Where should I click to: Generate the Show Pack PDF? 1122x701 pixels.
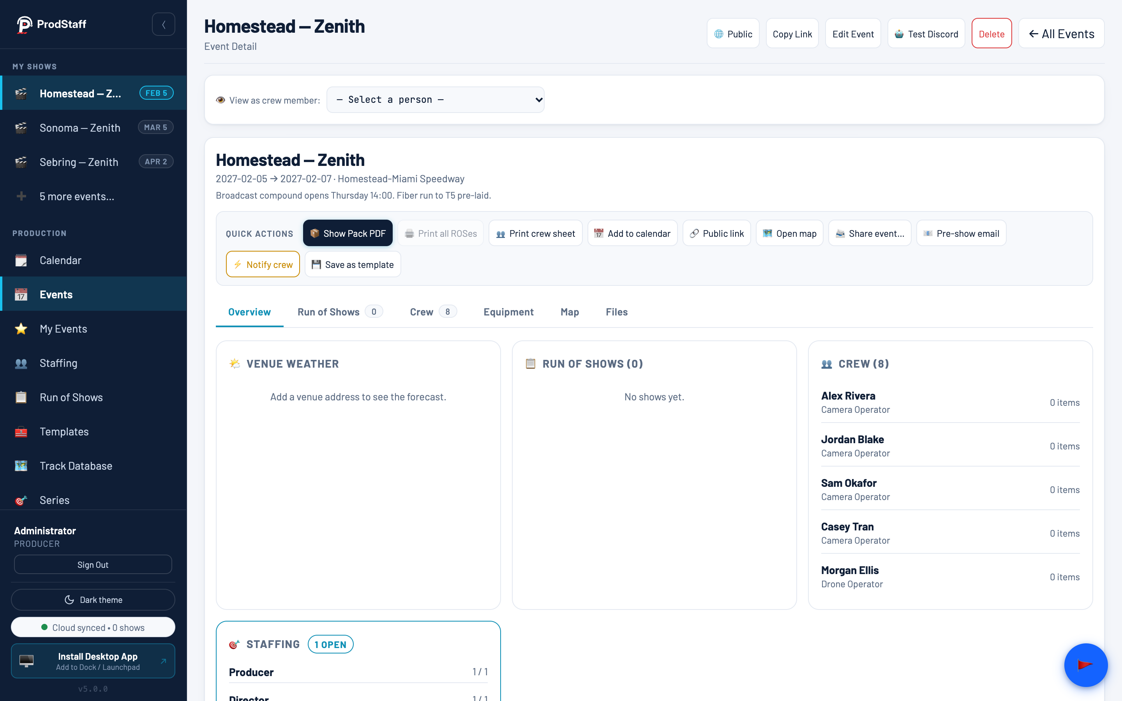pyautogui.click(x=348, y=233)
